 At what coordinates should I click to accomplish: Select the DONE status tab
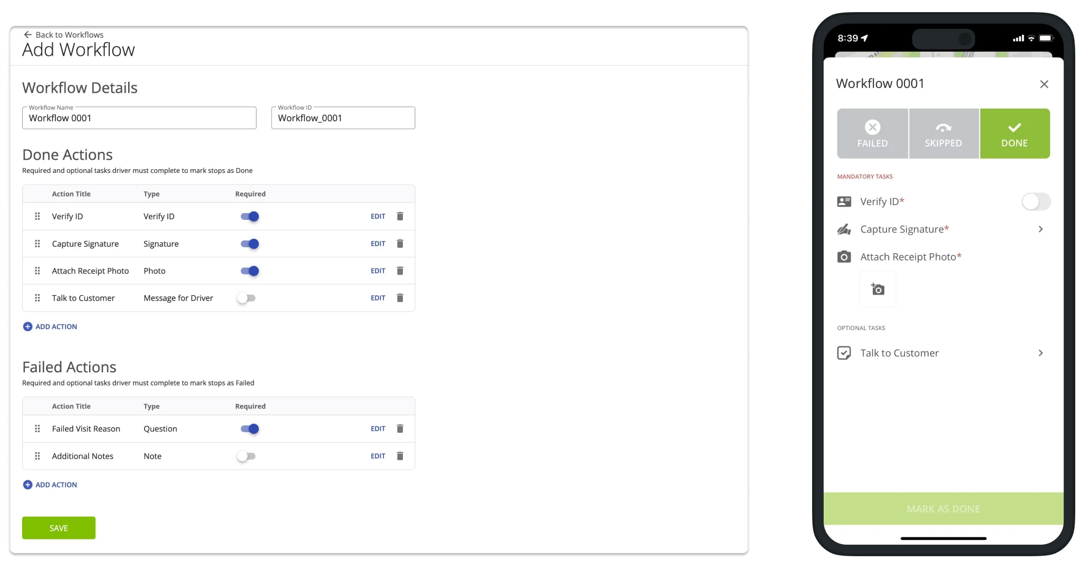click(x=1015, y=133)
